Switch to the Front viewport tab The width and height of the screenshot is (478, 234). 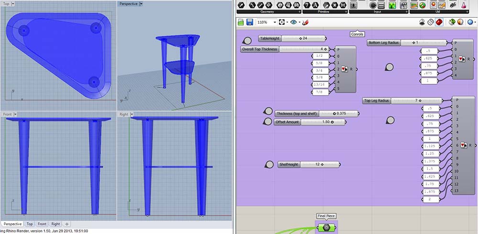42,224
